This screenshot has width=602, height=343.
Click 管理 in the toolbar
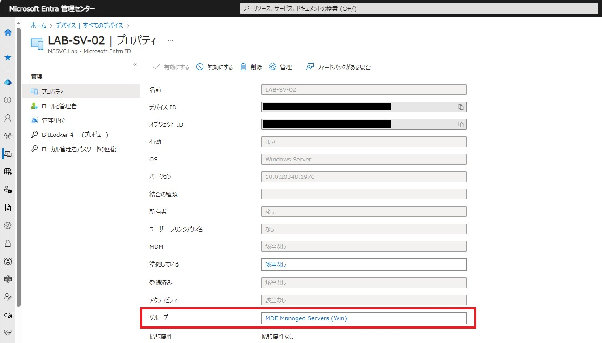click(x=280, y=67)
